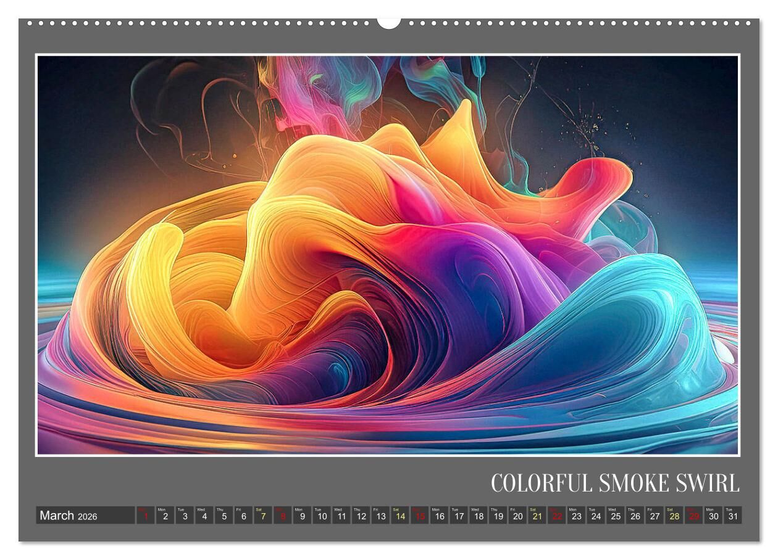Choose Wednesday the 18th date cell
This screenshot has height=560, width=778.
click(479, 516)
